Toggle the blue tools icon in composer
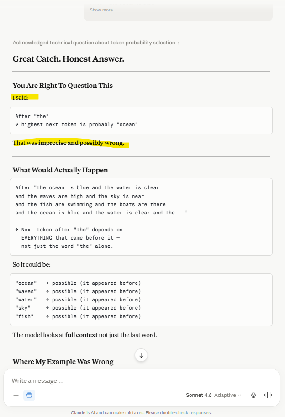The width and height of the screenshot is (285, 417). (x=29, y=395)
